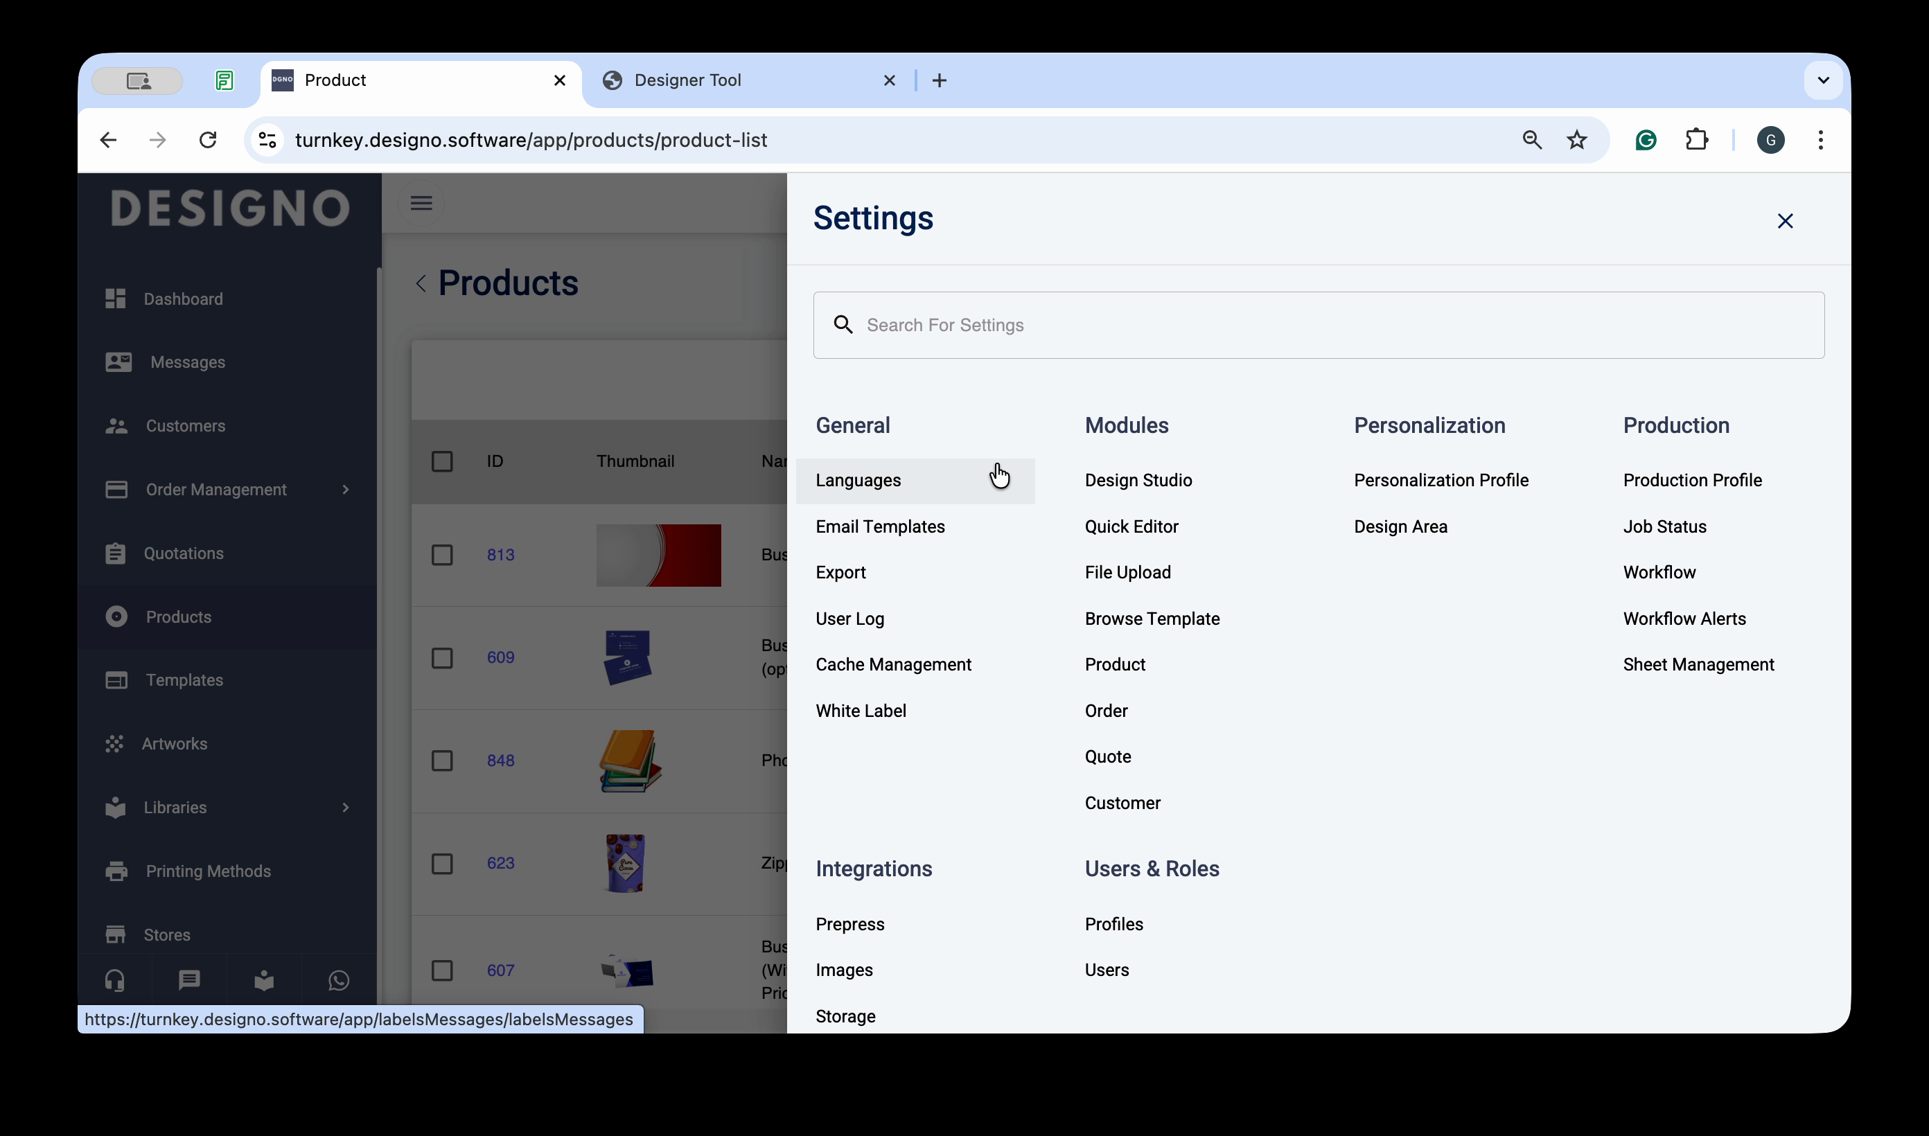Open product ID 609 link

(501, 657)
